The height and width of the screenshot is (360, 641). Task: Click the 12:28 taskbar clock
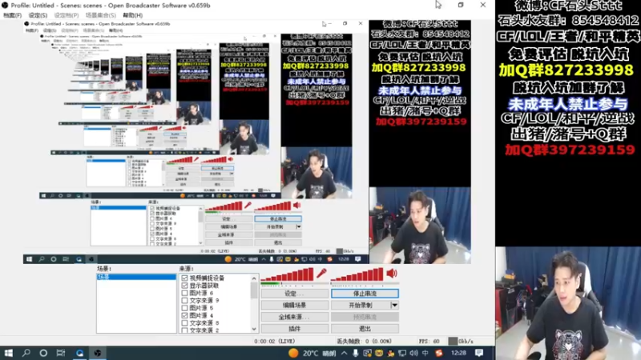coord(458,353)
